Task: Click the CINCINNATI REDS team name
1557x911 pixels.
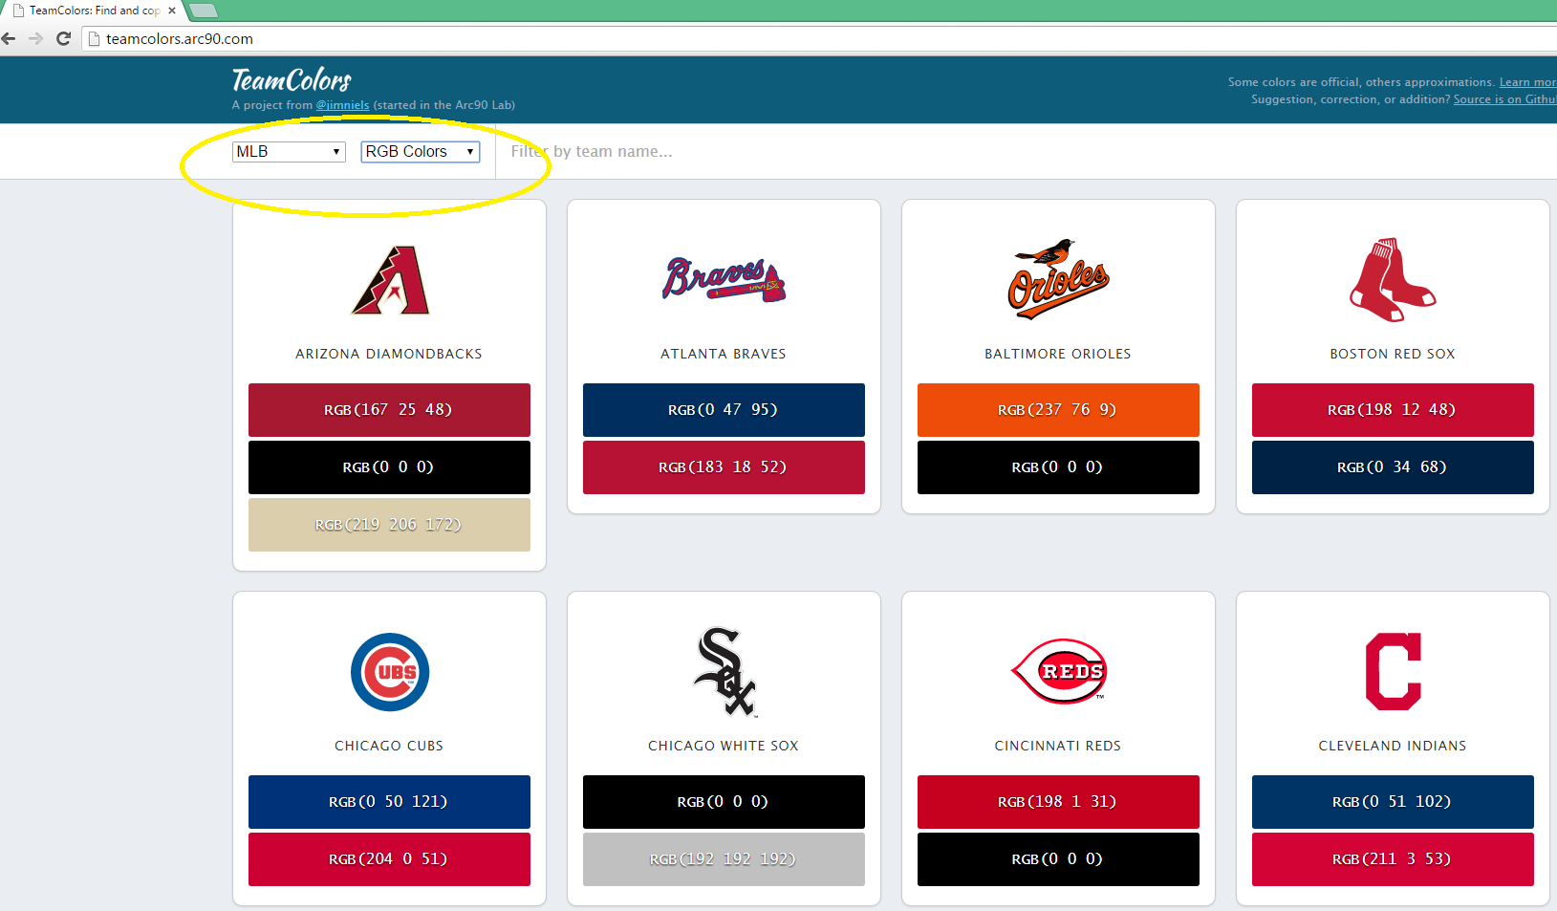Action: (1058, 746)
